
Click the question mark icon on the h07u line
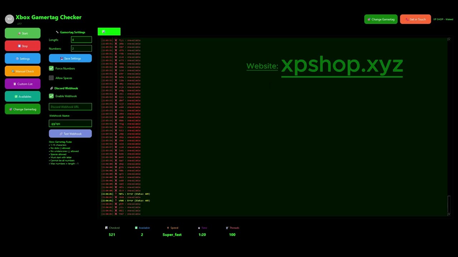pos(116,194)
